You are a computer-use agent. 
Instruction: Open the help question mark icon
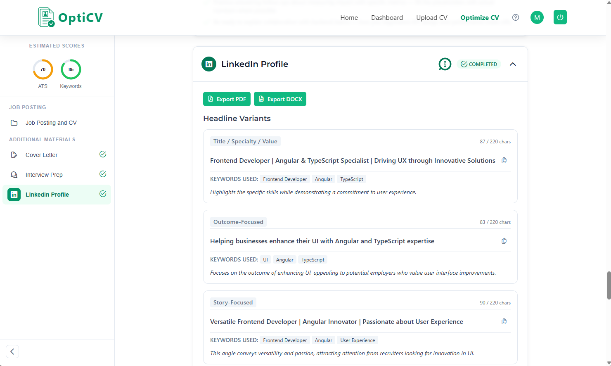[x=516, y=17]
